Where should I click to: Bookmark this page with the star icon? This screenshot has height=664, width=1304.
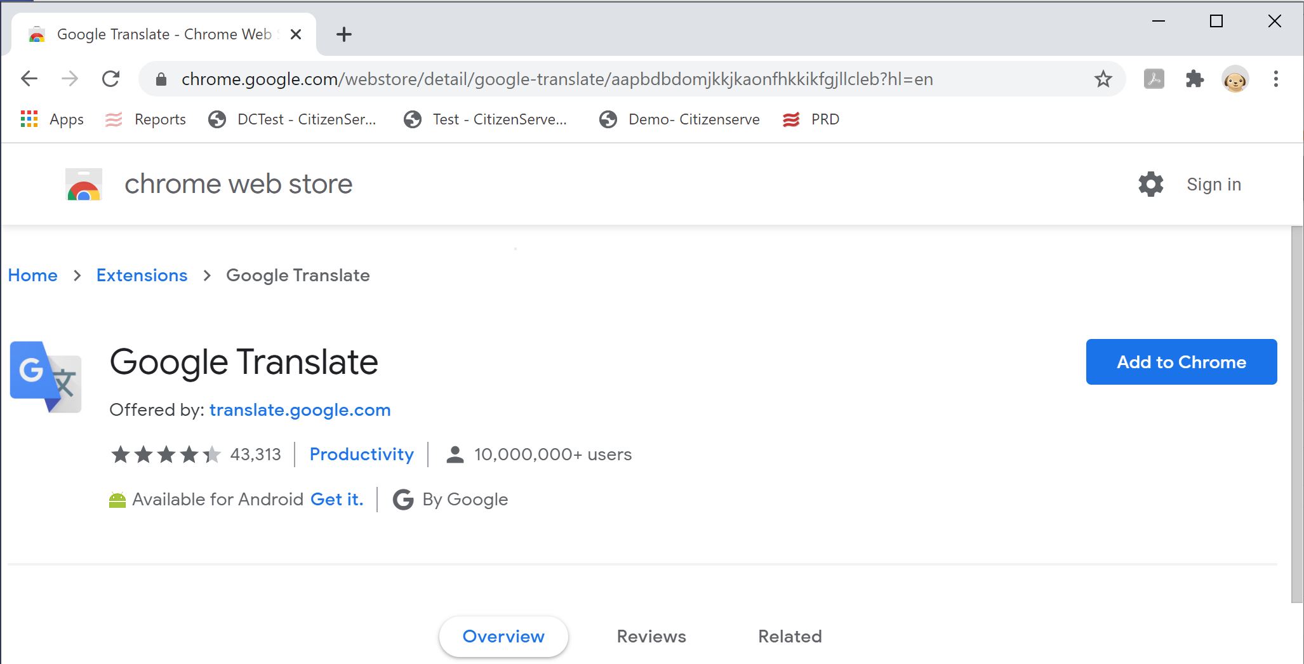pos(1103,79)
